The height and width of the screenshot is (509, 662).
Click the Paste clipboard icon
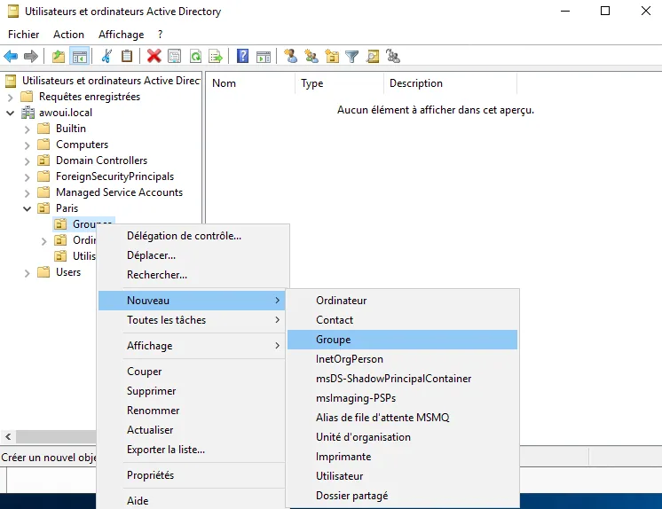pos(127,56)
